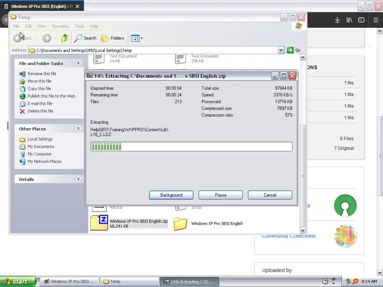
Task: Click E-mail this file
Action: (40, 104)
